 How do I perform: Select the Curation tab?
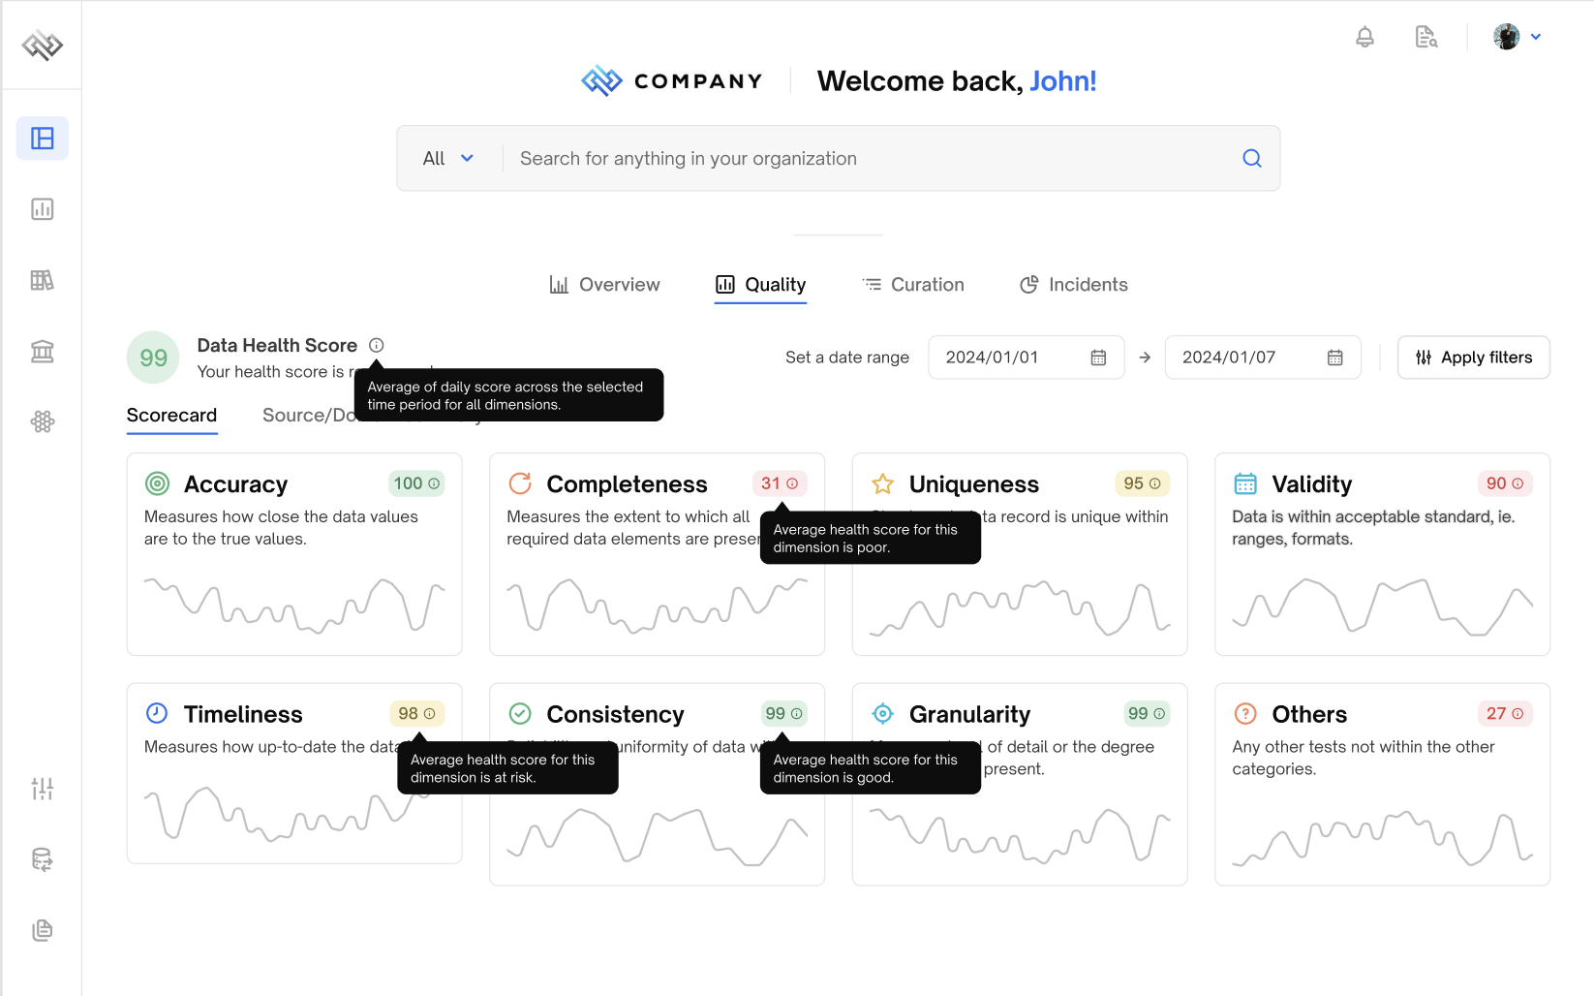coord(913,285)
